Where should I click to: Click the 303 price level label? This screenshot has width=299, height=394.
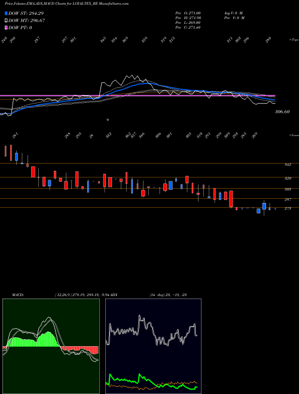(x=288, y=189)
